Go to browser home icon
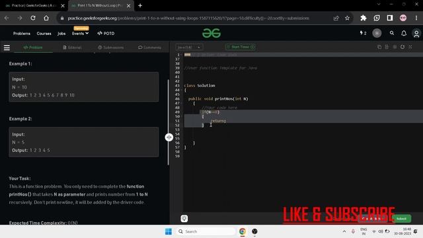Viewport: 423px width, 238px height. point(46,18)
